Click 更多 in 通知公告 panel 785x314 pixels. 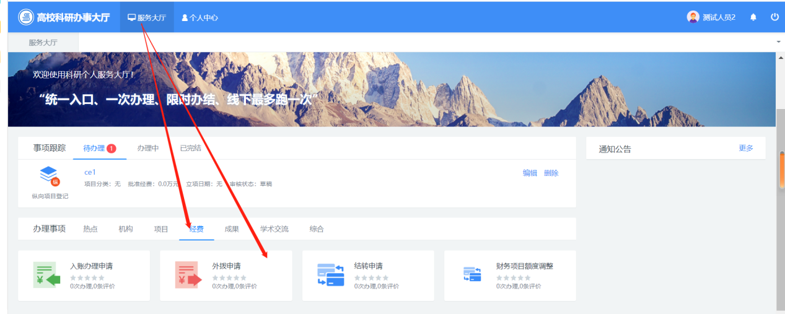click(x=746, y=149)
